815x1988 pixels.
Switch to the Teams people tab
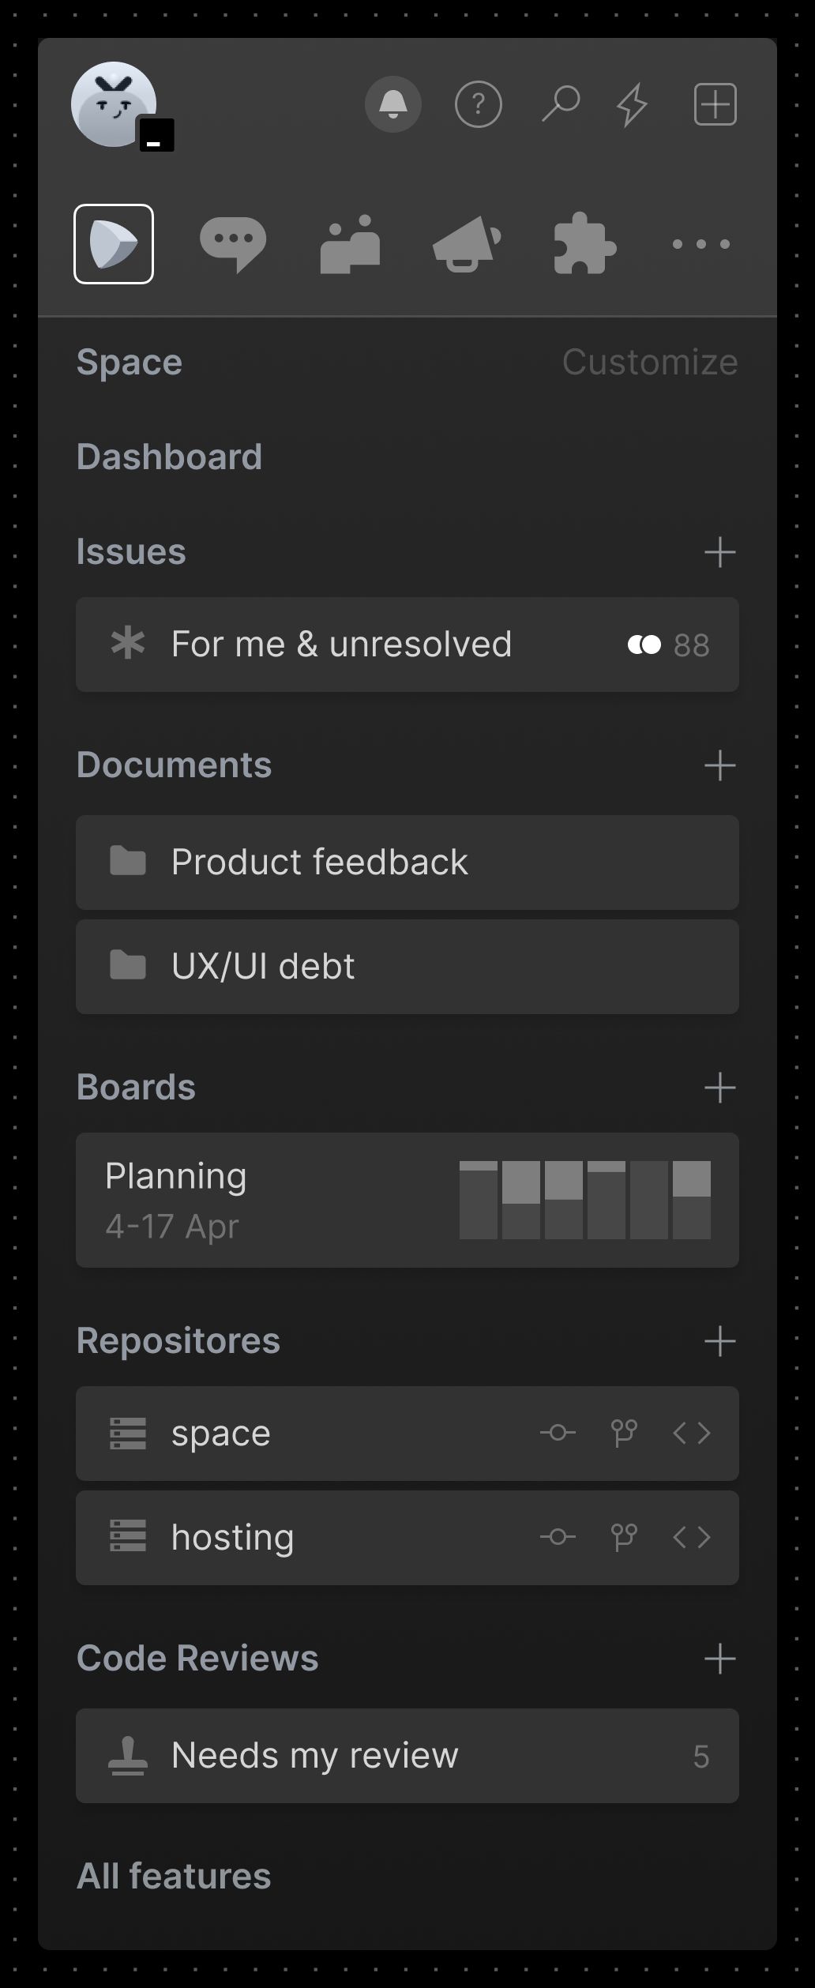350,244
